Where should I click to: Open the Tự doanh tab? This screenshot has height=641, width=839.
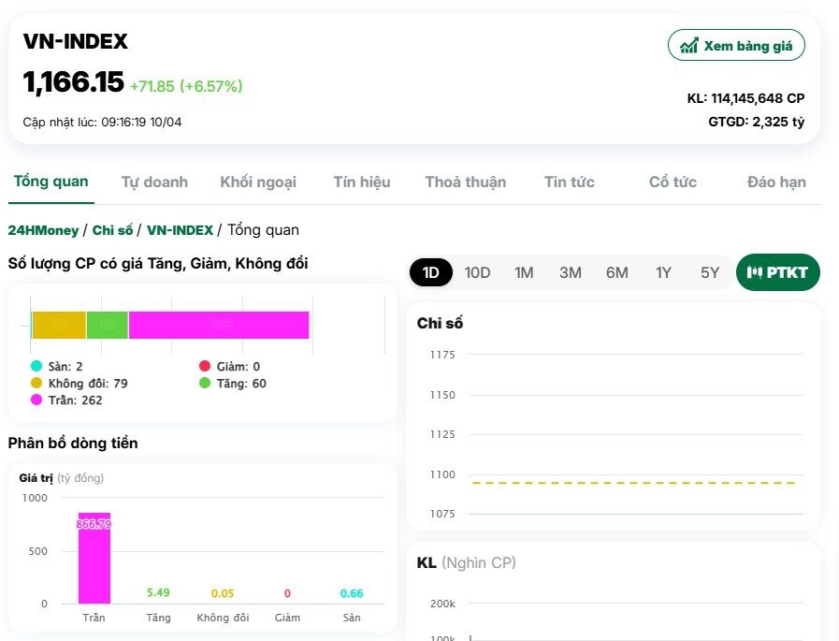point(154,182)
